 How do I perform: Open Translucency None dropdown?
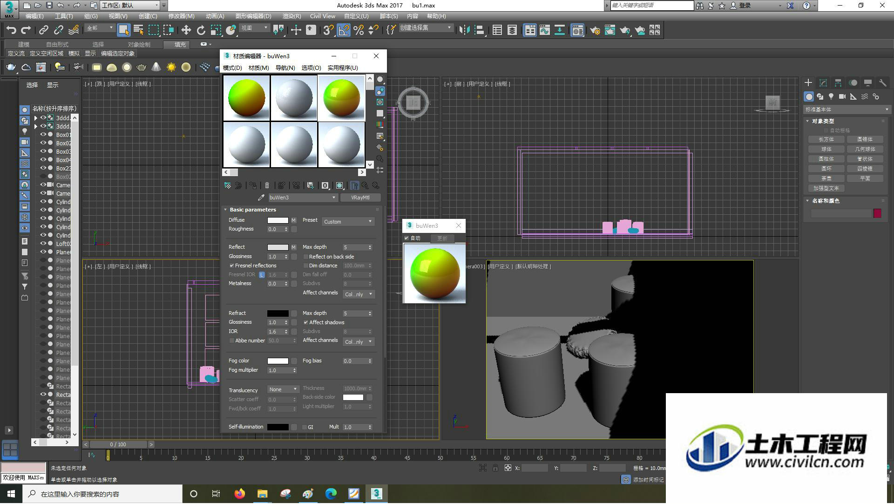(283, 389)
